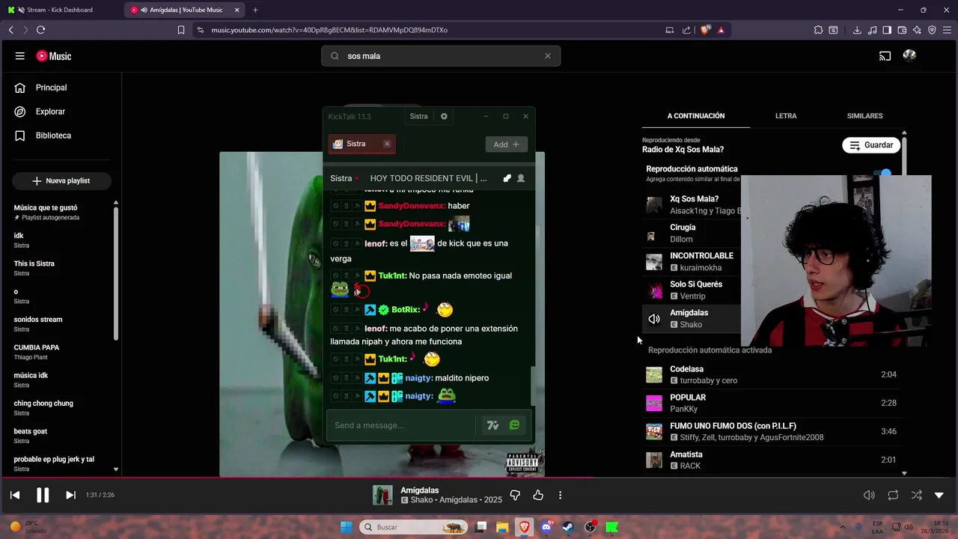Image resolution: width=958 pixels, height=539 pixels.
Task: Dislike the song Amígdalas
Action: 515,495
